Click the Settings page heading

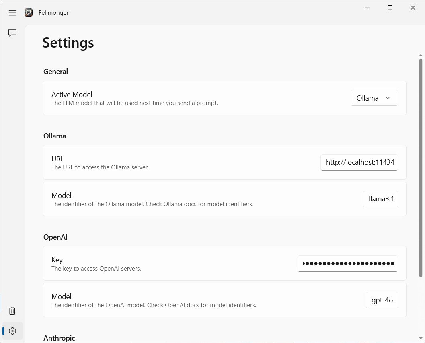(68, 43)
